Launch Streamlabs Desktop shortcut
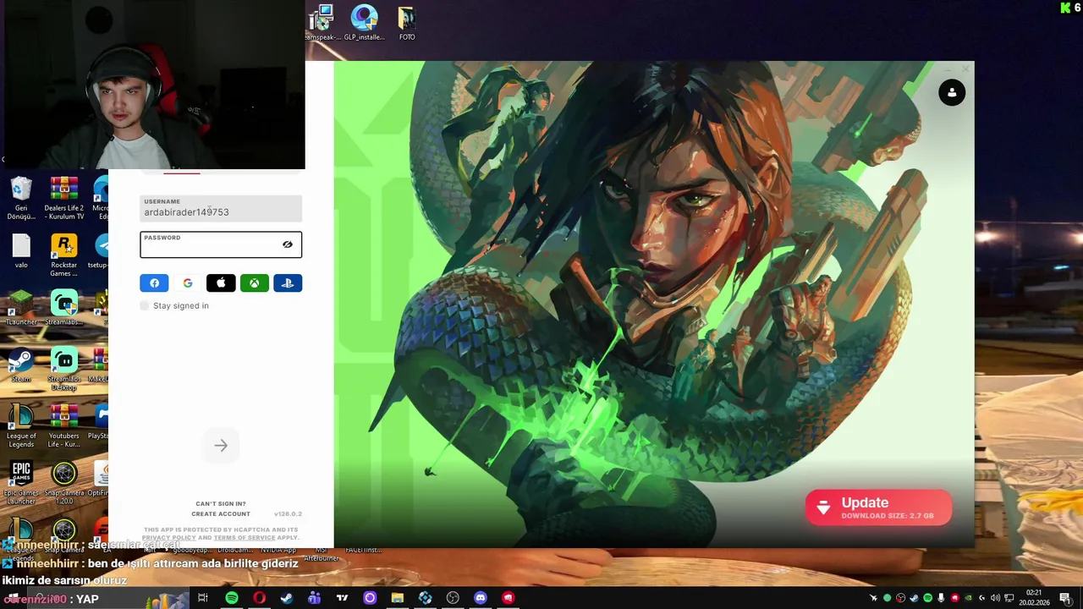 point(64,369)
